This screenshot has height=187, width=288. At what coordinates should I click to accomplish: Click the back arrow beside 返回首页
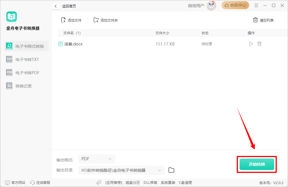pos(56,6)
